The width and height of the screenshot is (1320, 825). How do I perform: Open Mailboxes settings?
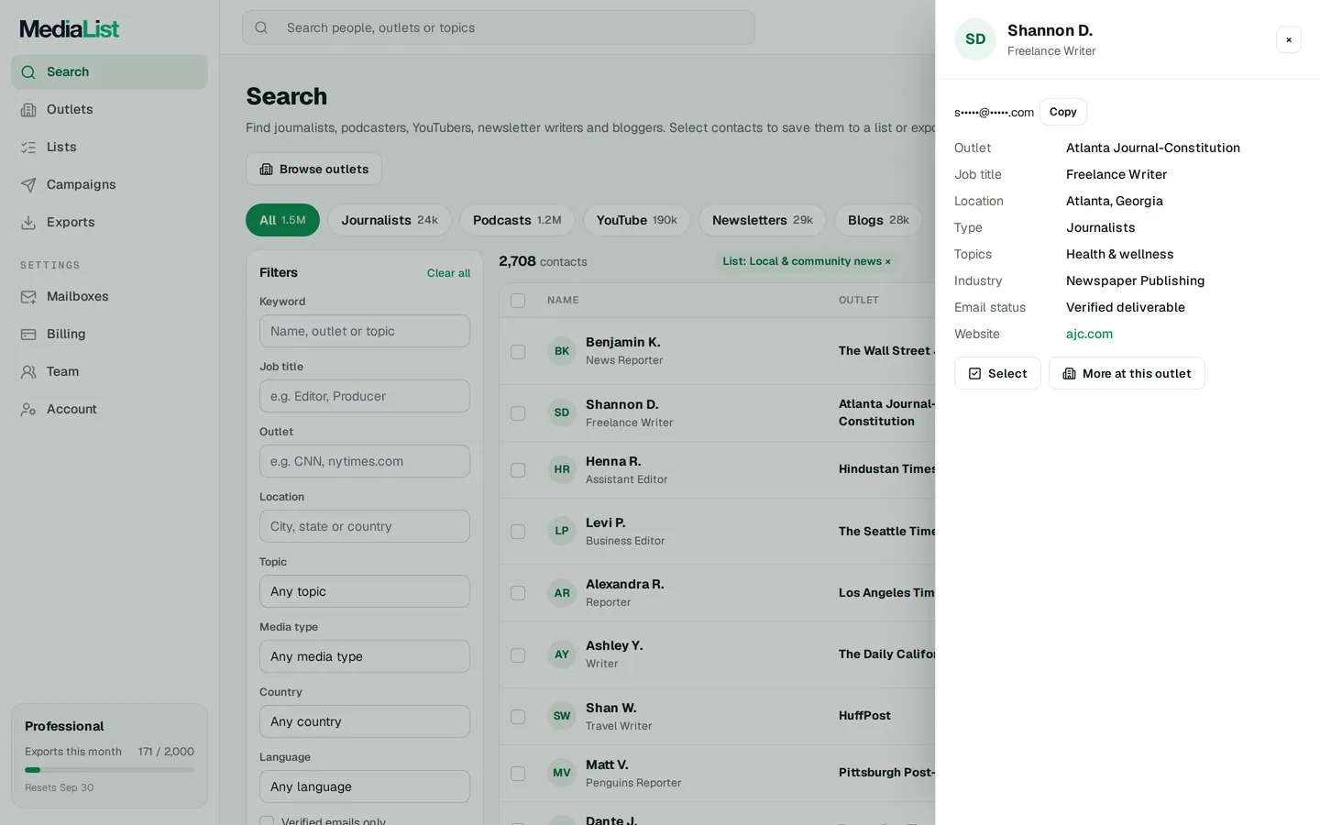pyautogui.click(x=109, y=296)
